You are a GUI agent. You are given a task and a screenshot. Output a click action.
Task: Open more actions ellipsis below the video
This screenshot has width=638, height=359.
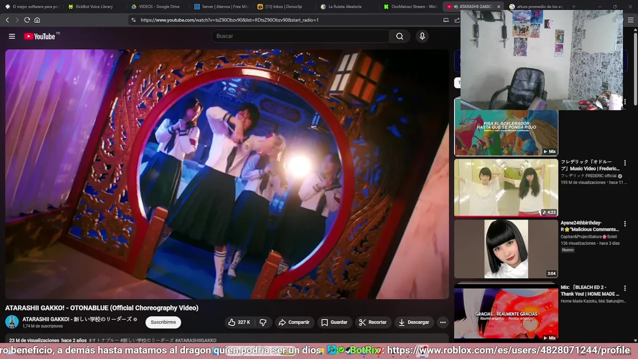point(443,322)
